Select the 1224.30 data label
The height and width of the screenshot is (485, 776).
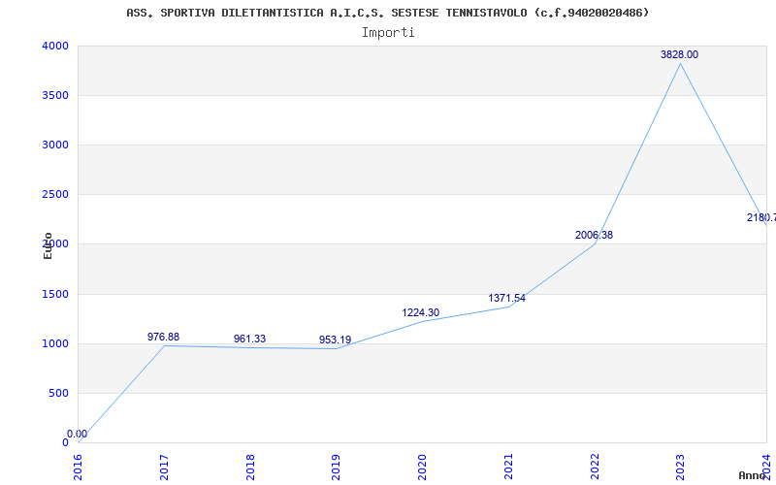click(420, 312)
